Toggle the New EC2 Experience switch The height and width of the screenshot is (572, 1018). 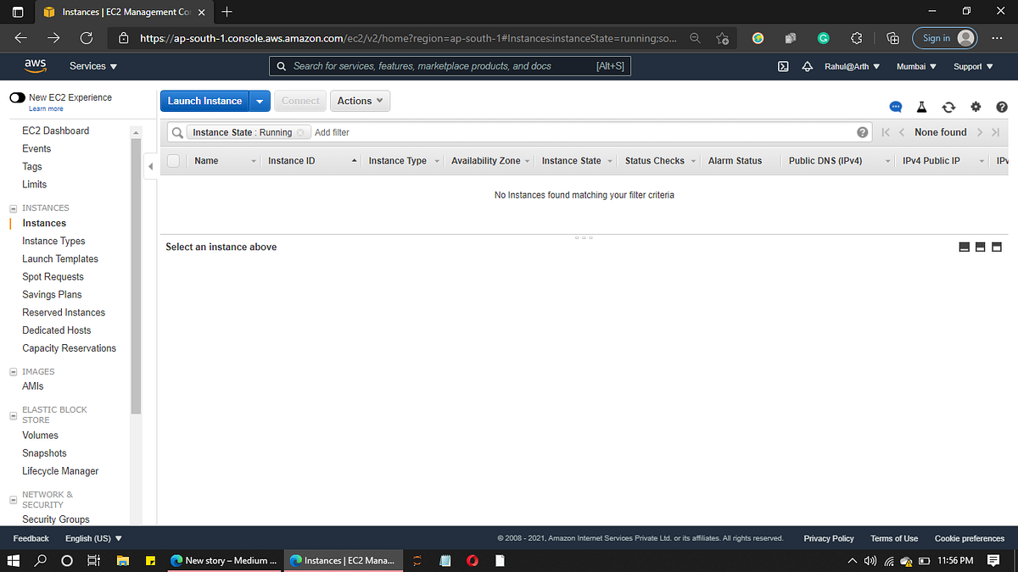coord(18,97)
